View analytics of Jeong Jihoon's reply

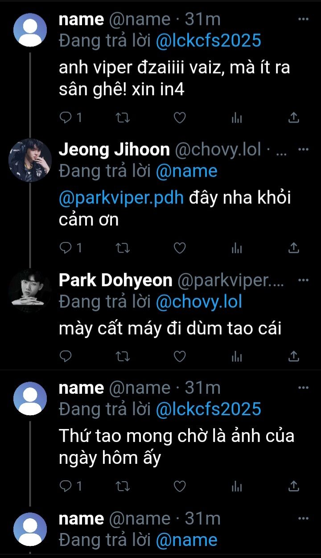point(237,248)
